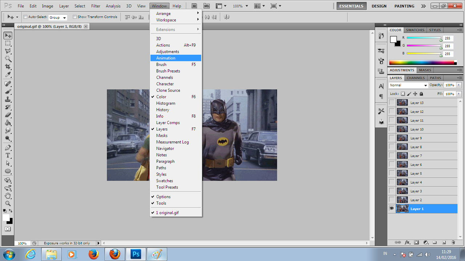Show Layer 7 visibility box

392,156
